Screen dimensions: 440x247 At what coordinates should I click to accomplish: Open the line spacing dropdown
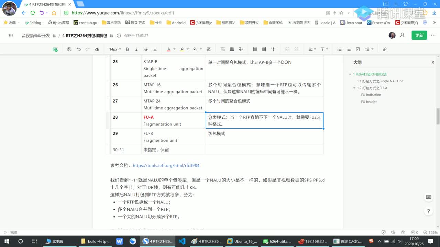click(369, 49)
